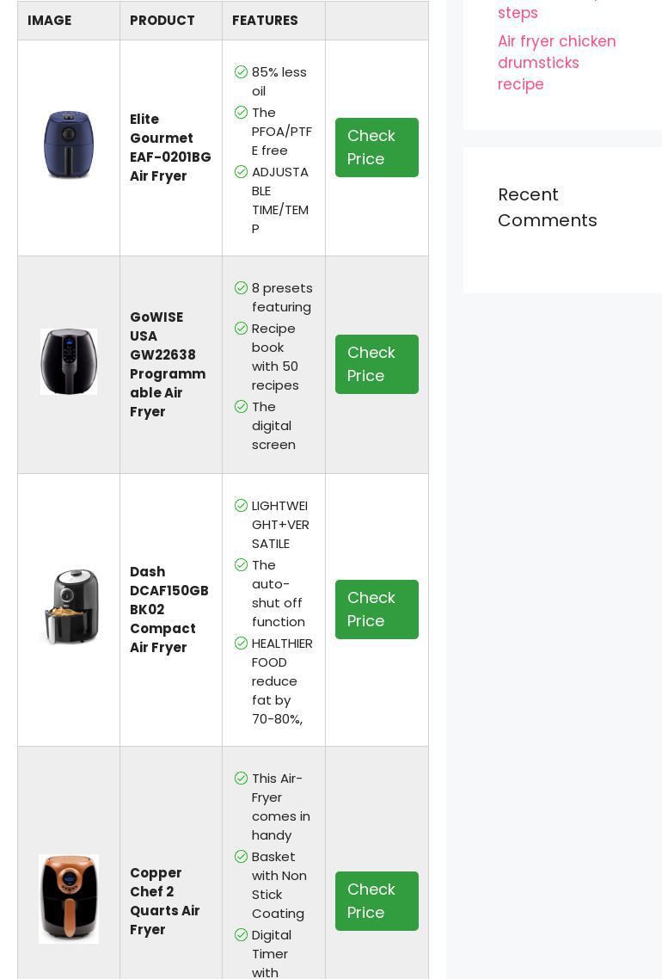
Task: Check price for GoWISE USA air fryer
Action: click(377, 364)
